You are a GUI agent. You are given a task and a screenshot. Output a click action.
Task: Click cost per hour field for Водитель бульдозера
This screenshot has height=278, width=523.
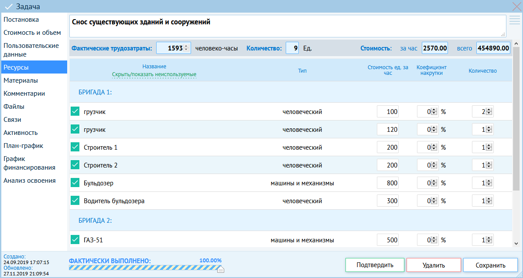pos(388,201)
